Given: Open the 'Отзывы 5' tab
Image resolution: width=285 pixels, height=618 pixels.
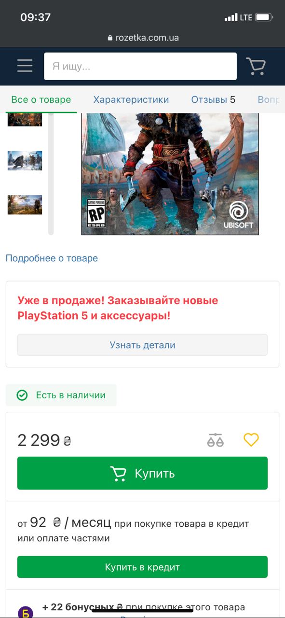Looking at the screenshot, I should (213, 100).
